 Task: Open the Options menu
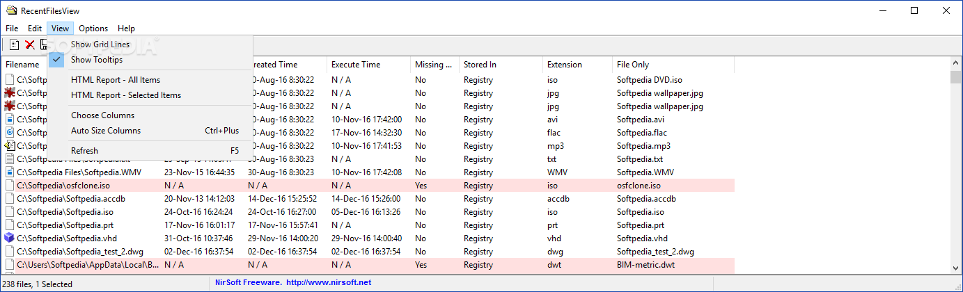[x=93, y=29]
